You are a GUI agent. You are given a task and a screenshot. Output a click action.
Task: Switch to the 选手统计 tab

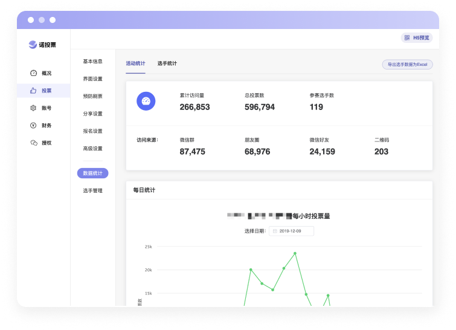click(167, 63)
